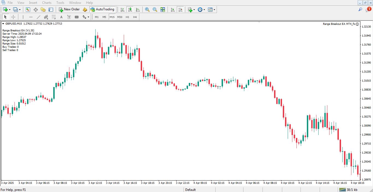This screenshot has width=373, height=192.
Task: Toggle AutoTrading on or off
Action: [102, 9]
